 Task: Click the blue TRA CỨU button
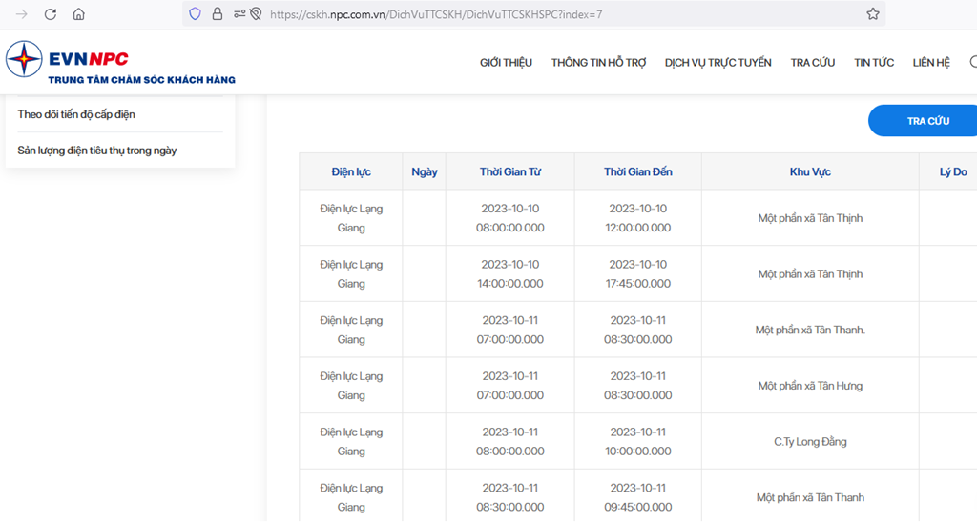tap(924, 121)
